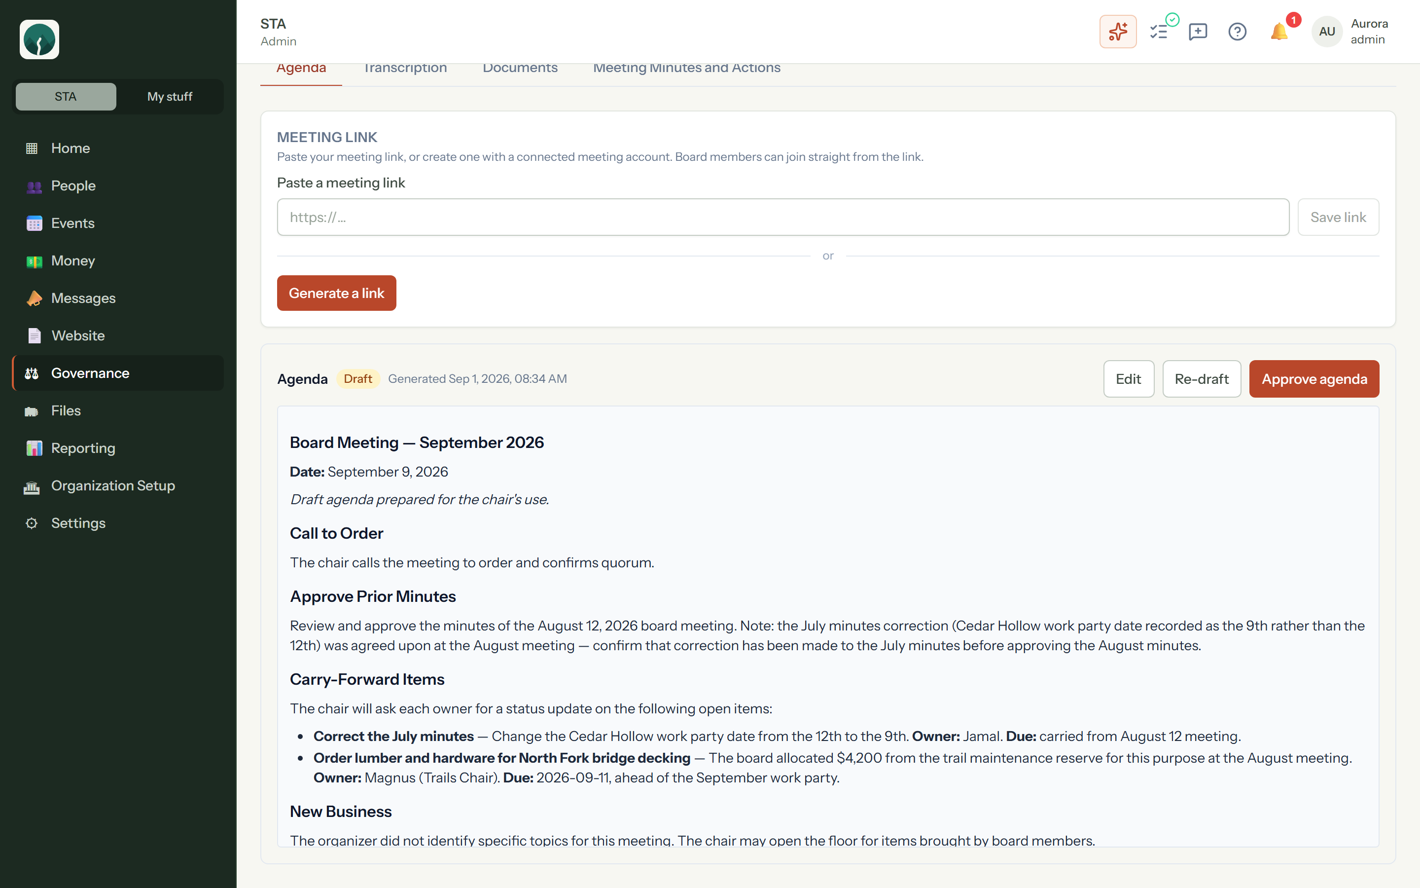Open the AI sparkle assistant icon

[1118, 32]
